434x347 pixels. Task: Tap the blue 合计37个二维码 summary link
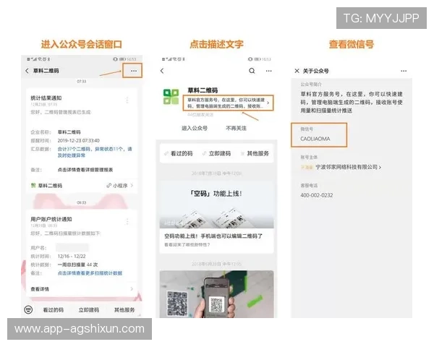(95, 153)
